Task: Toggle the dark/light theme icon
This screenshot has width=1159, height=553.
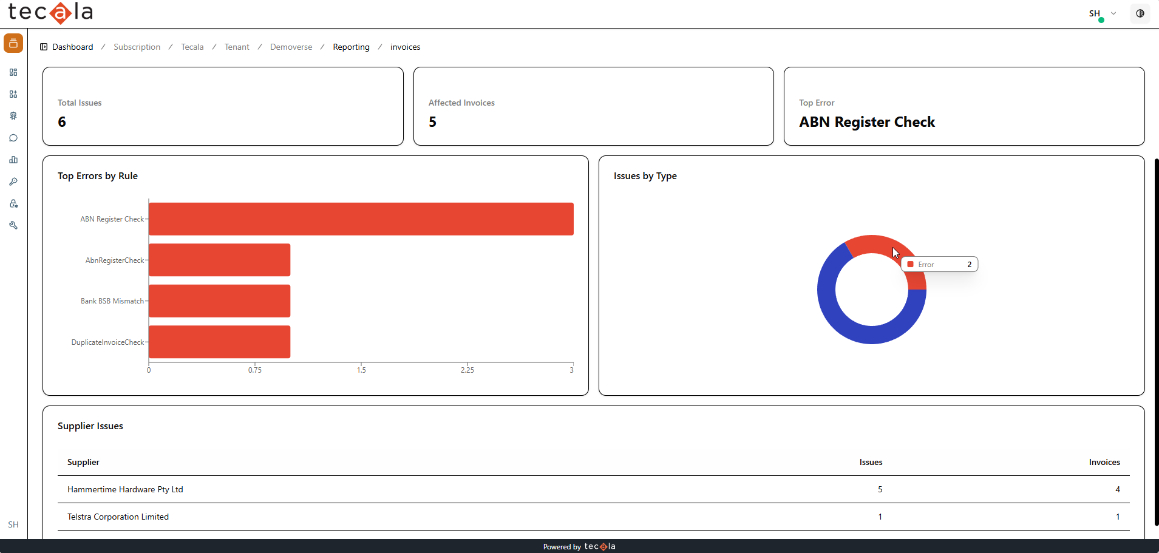Action: (1140, 13)
